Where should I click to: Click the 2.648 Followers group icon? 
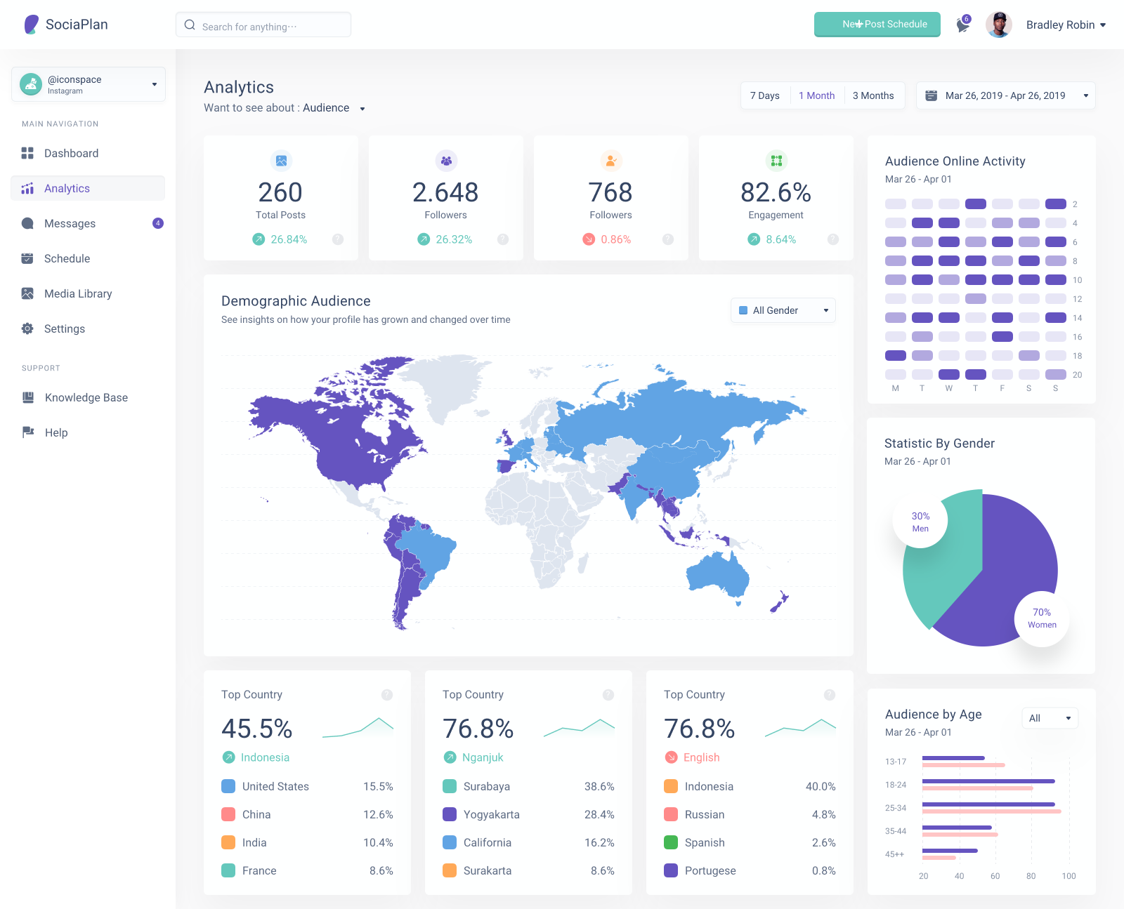[446, 161]
